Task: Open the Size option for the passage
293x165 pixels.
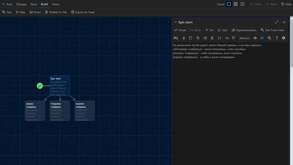Action: [222, 30]
